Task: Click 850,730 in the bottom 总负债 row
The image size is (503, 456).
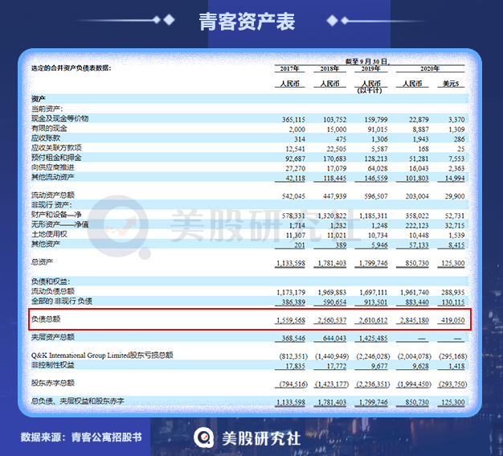Action: (x=417, y=402)
